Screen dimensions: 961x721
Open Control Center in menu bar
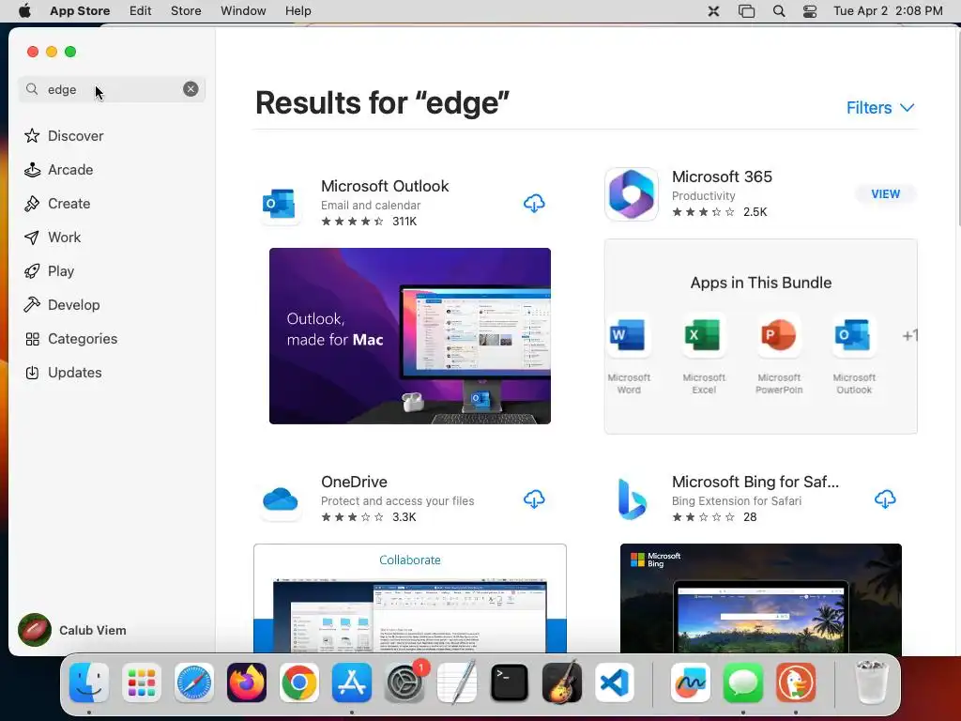click(810, 11)
